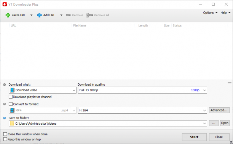
Task: Click the Remove toolbar item
Action: pos(75,15)
